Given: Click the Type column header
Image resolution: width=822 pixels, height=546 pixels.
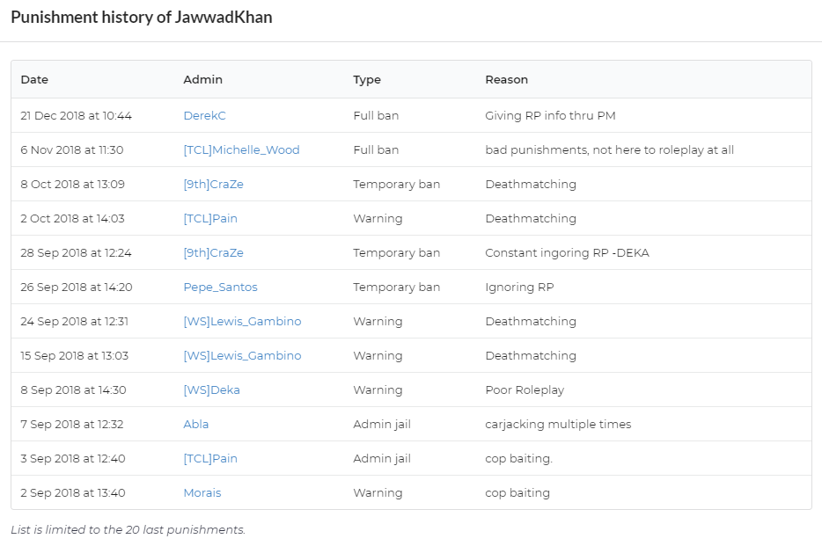Looking at the screenshot, I should coord(367,80).
